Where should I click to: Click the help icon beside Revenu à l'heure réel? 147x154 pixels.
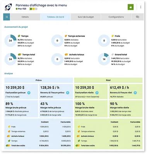point(135,93)
